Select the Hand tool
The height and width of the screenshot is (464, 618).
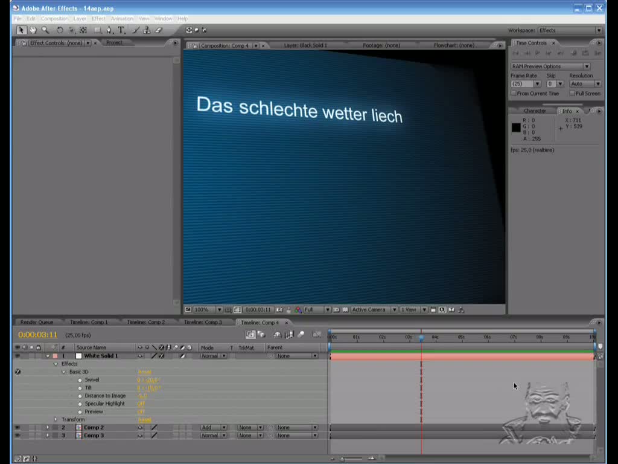(x=33, y=30)
